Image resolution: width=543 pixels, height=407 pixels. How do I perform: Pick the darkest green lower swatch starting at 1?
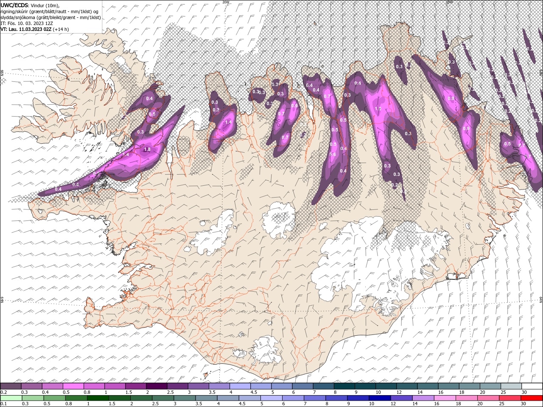tap(98, 398)
